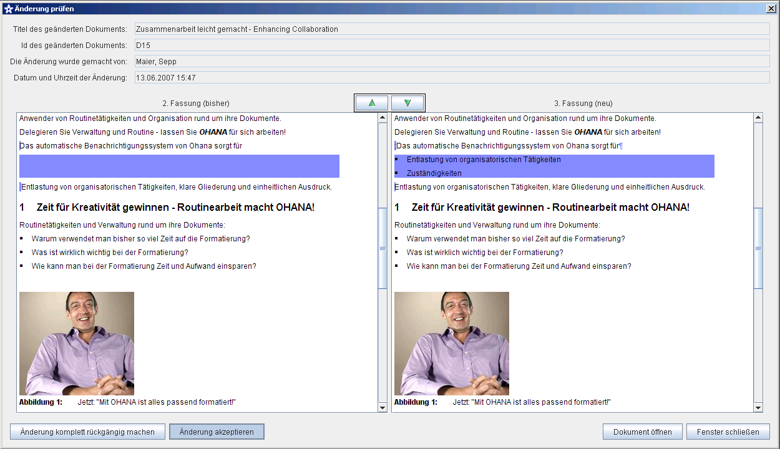Image resolution: width=780 pixels, height=449 pixels.
Task: Click the star icon in the title bar
Action: (x=8, y=9)
